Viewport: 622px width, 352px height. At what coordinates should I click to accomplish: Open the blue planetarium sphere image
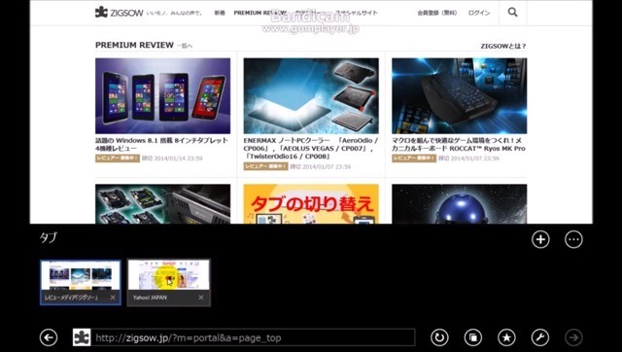point(460,204)
